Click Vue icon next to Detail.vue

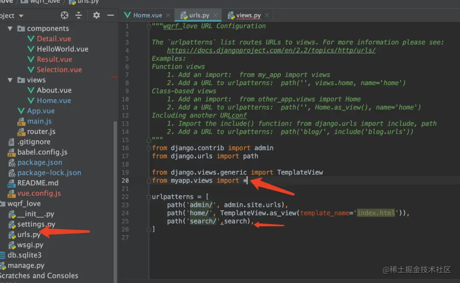click(31, 39)
